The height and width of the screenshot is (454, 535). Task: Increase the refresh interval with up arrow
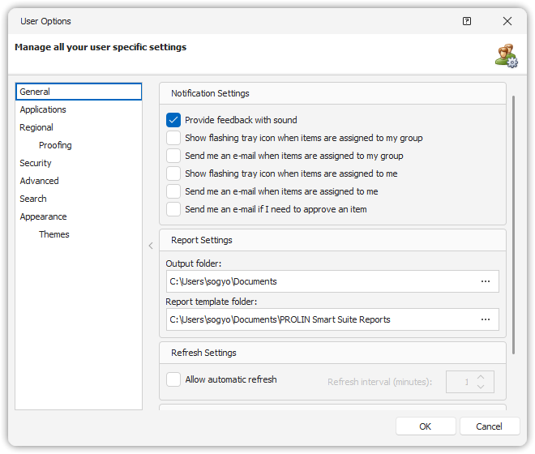pyautogui.click(x=481, y=376)
